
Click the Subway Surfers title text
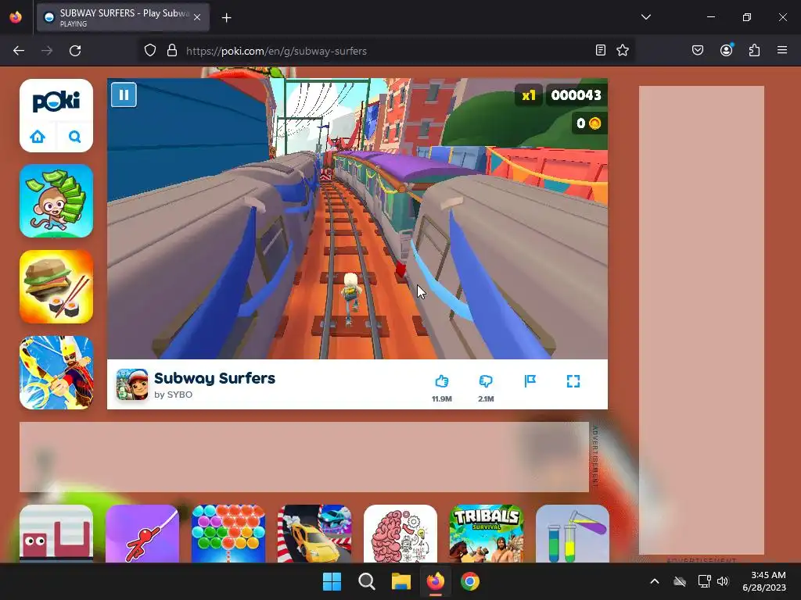[x=214, y=378]
